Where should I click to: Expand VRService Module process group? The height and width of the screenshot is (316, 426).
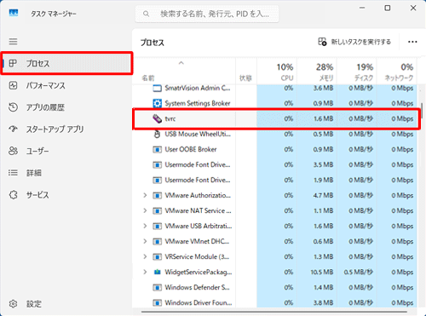click(145, 256)
